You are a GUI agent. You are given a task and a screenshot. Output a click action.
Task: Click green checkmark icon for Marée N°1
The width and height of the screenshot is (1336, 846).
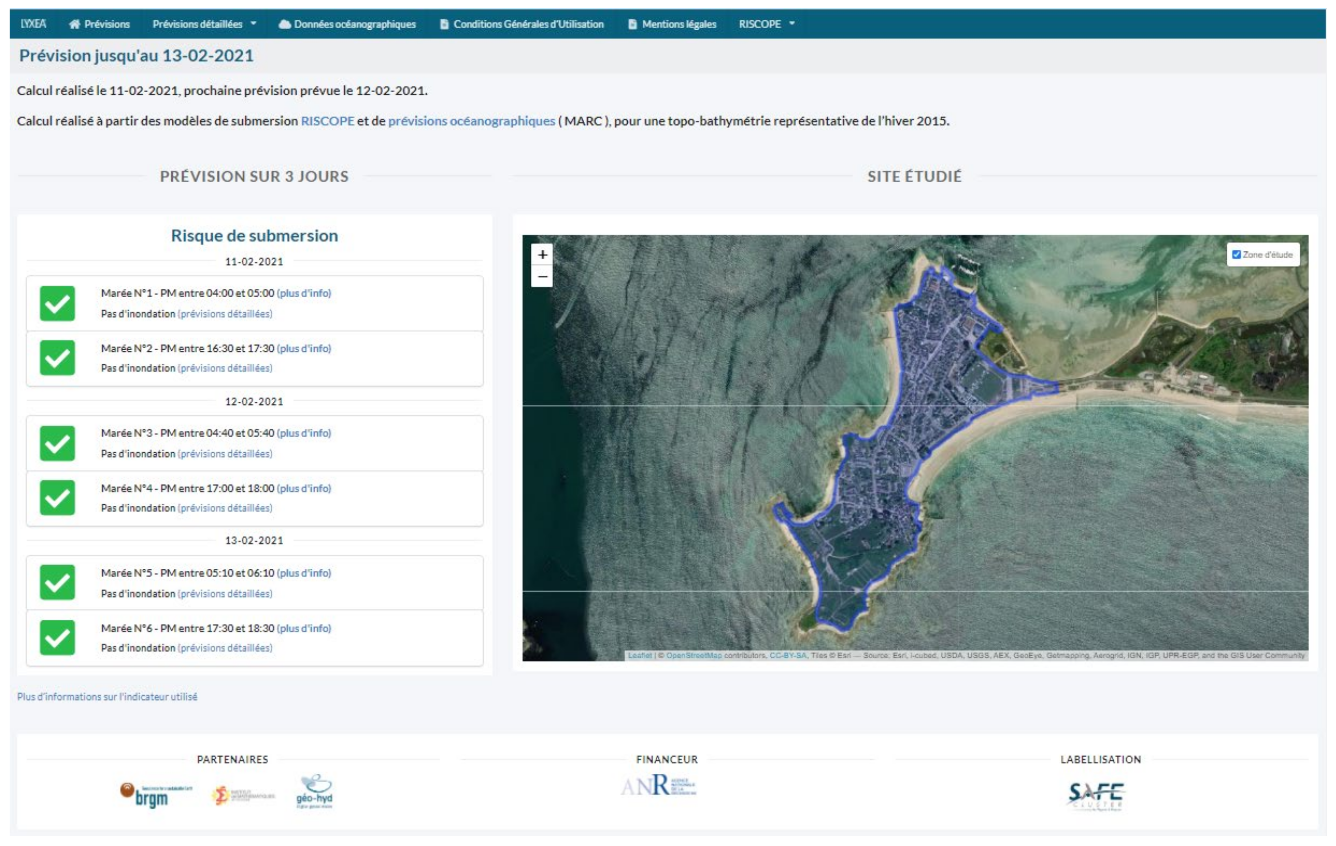(x=57, y=303)
